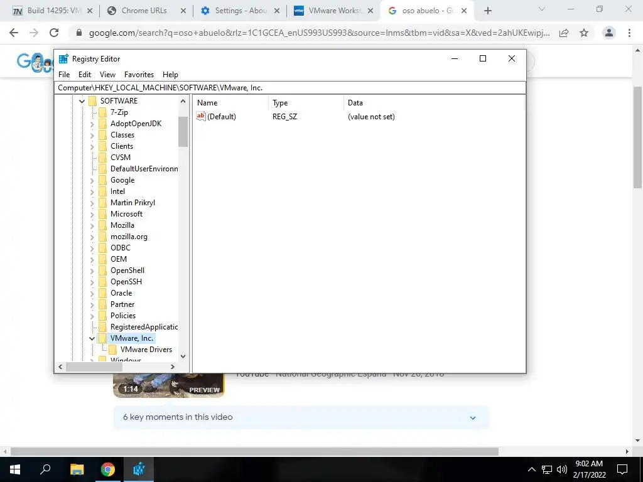Select the Clients key
The height and width of the screenshot is (482, 643).
pyautogui.click(x=122, y=146)
